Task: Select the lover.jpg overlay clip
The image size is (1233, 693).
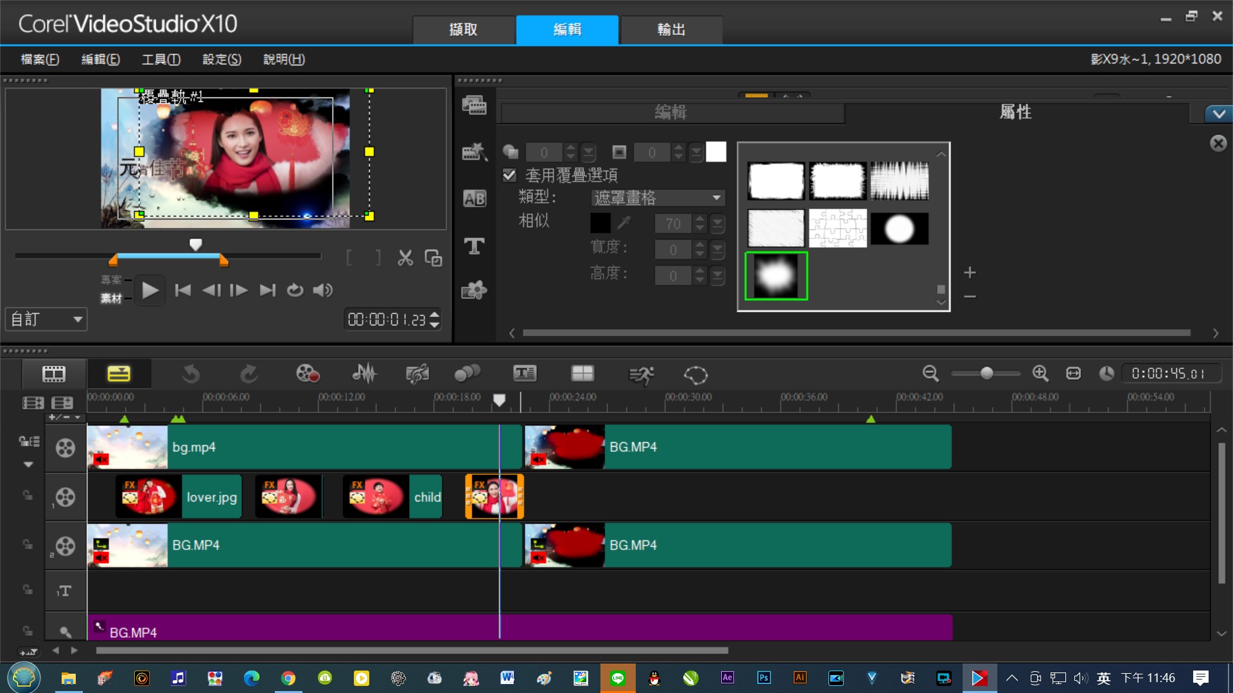Action: 179,497
